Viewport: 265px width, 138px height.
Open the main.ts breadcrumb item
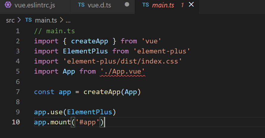point(46,20)
